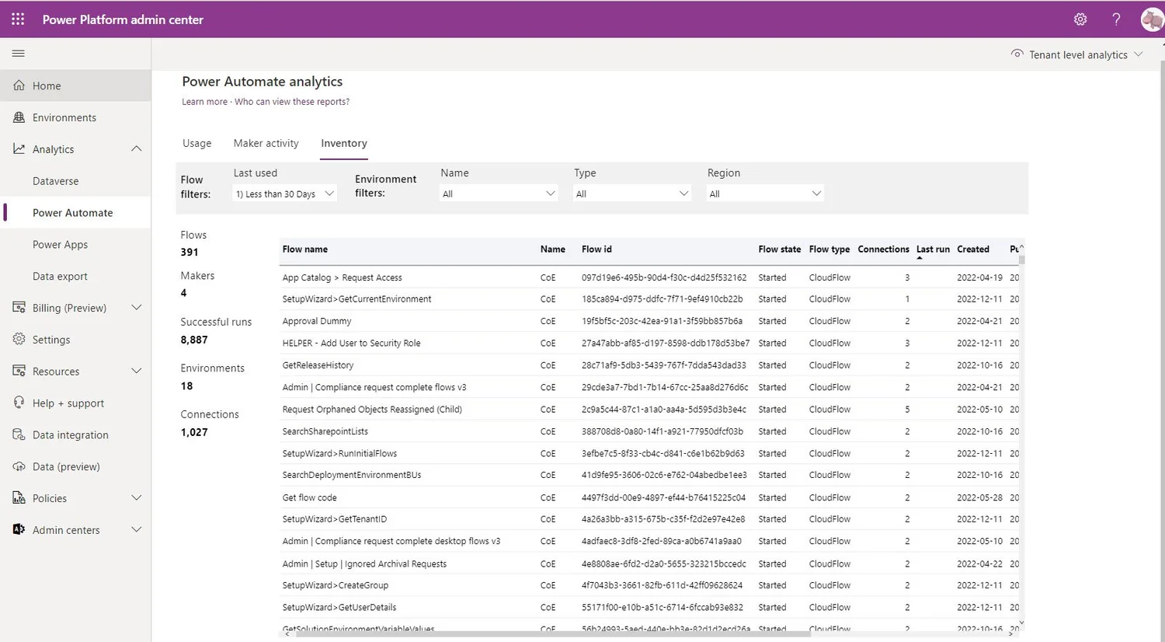Screen dimensions: 1165x642
Task: Click the Learn more link
Action: (204, 102)
